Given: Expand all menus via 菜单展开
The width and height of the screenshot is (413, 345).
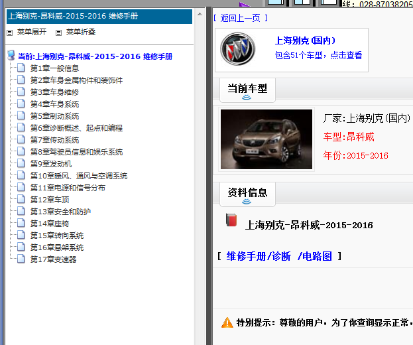Looking at the screenshot, I should click(x=32, y=32).
